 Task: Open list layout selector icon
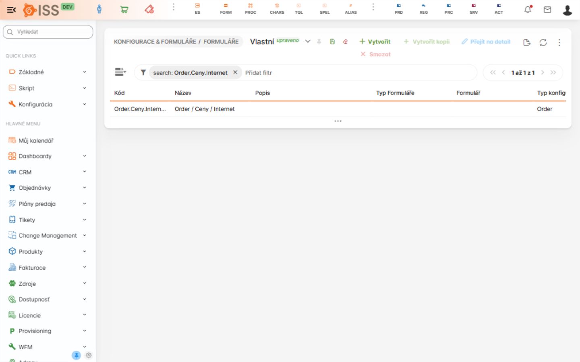click(120, 72)
